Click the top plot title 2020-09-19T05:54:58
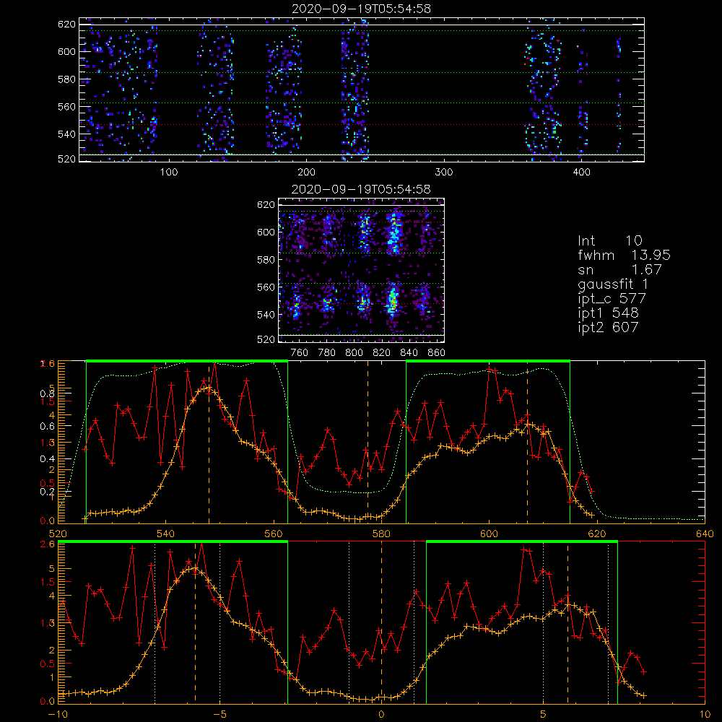The width and height of the screenshot is (722, 722). [361, 9]
